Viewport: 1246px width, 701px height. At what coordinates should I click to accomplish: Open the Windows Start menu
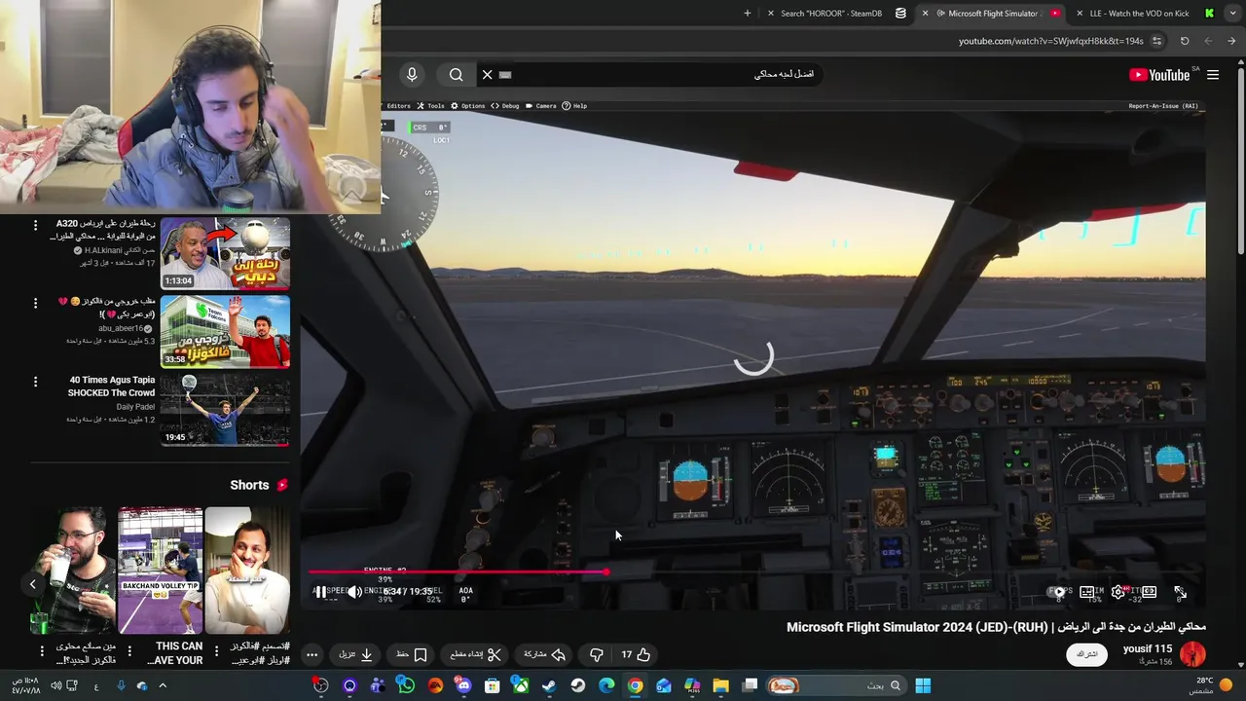click(923, 686)
